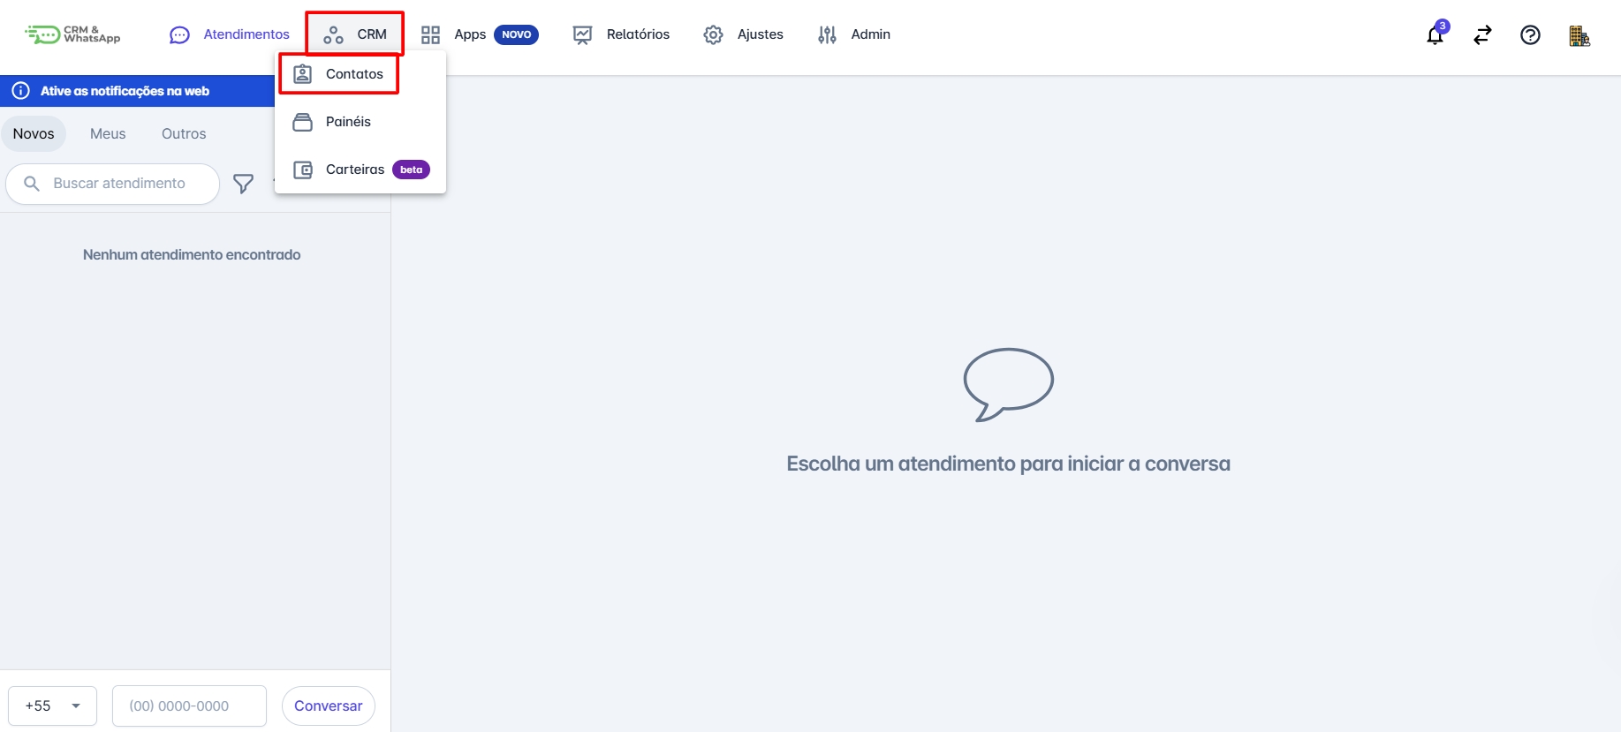This screenshot has width=1621, height=732.
Task: Click 'Escolha um atendimento para iniciar a conversa'
Action: pos(1008,464)
